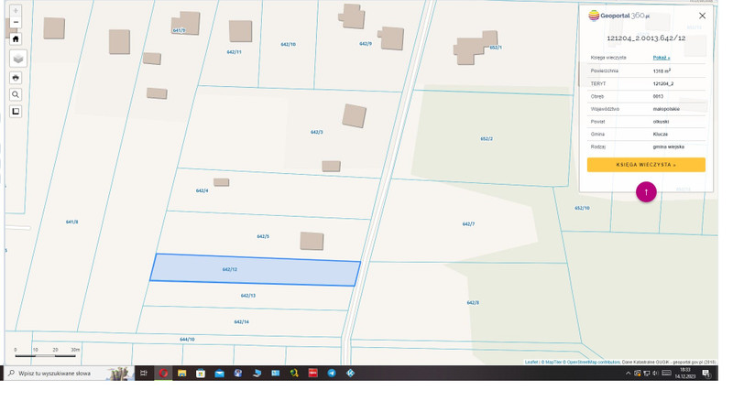The image size is (733, 412).
Task: Open Telegram from the taskbar
Action: 332,374
